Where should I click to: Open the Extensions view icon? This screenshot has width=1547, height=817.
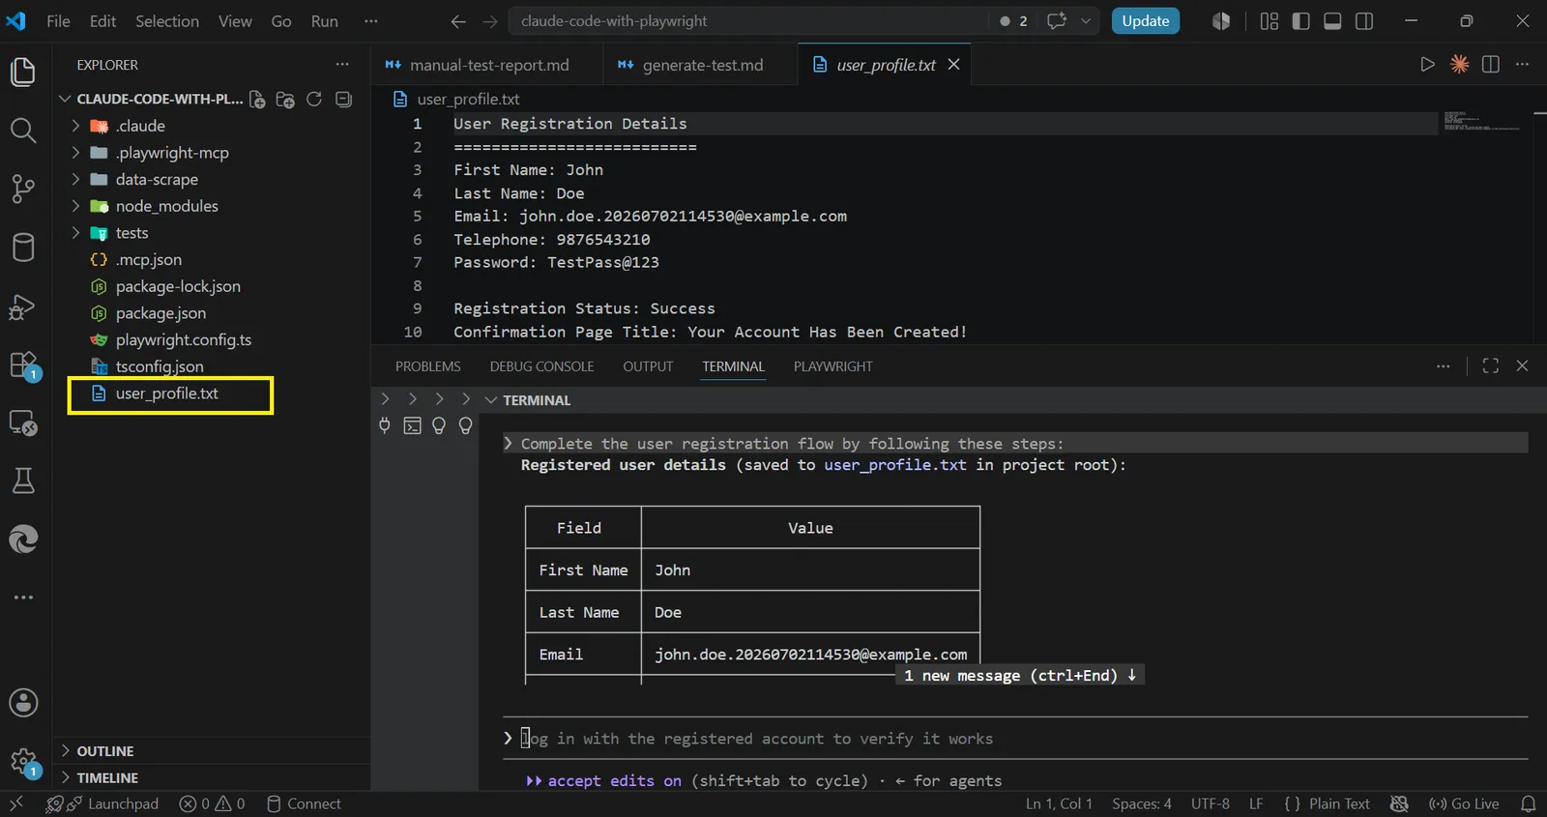point(23,365)
